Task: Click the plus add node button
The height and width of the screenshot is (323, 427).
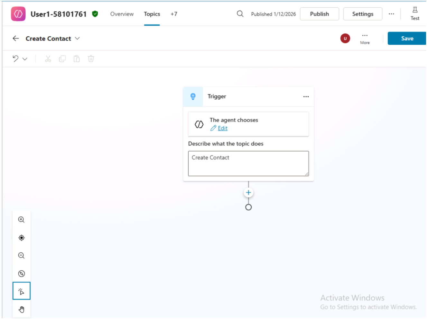Action: tap(248, 193)
